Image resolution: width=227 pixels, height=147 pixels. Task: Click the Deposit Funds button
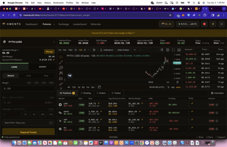(x=28, y=132)
